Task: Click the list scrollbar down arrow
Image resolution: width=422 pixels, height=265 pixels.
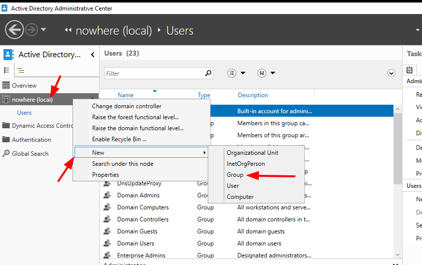Action: [x=397, y=254]
